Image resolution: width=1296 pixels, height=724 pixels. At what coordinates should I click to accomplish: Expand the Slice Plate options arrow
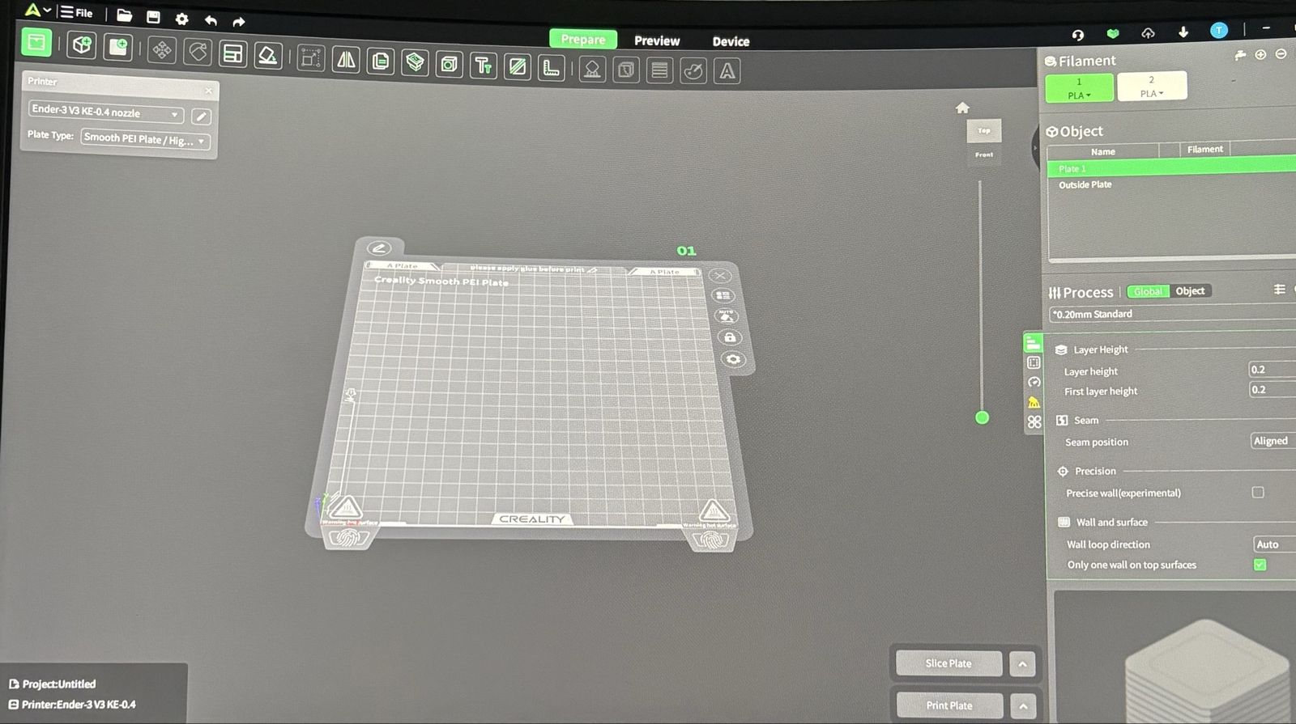[x=1022, y=664]
